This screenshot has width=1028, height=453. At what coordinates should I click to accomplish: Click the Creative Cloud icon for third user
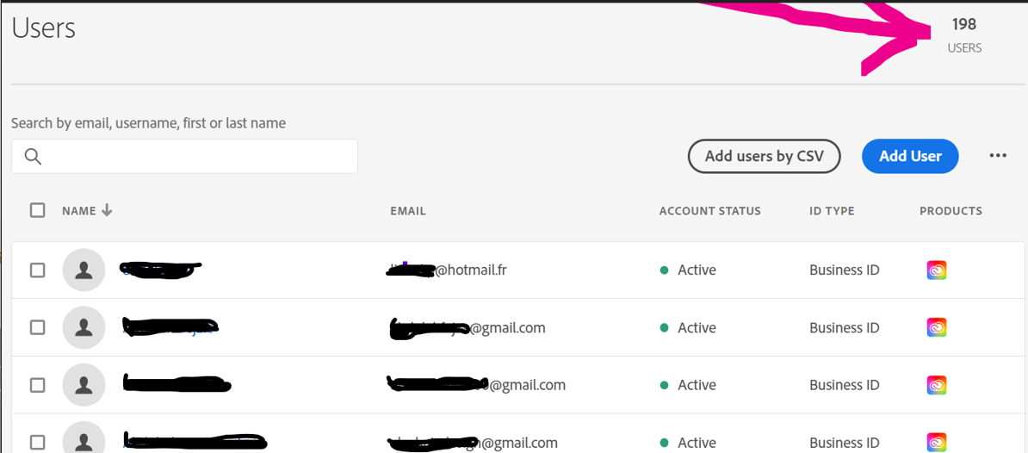tap(936, 386)
